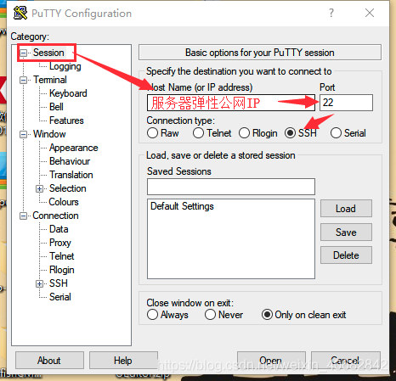Open the Selection category
The width and height of the screenshot is (396, 381).
pos(68,188)
